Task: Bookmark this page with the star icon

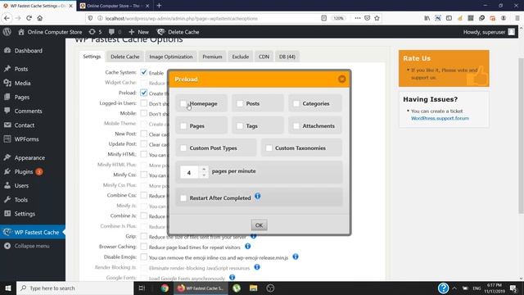Action: tap(377, 18)
